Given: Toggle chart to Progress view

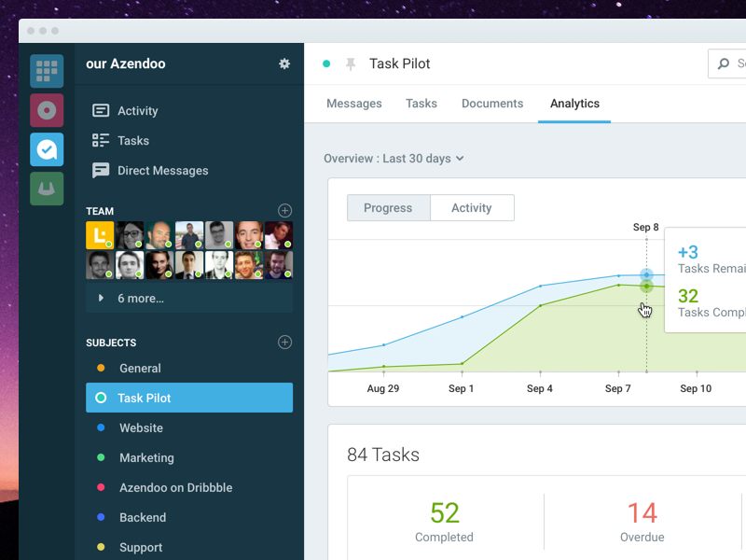Looking at the screenshot, I should point(388,207).
